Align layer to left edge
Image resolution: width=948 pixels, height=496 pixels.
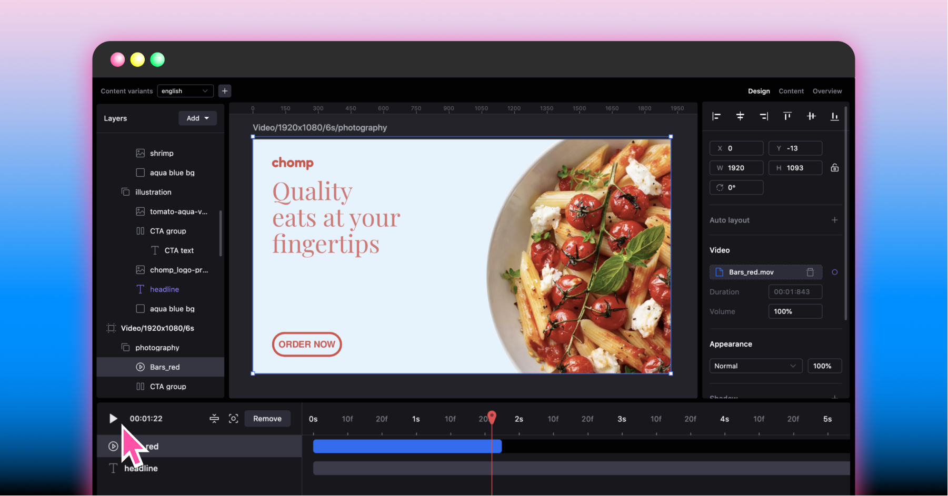[716, 116]
